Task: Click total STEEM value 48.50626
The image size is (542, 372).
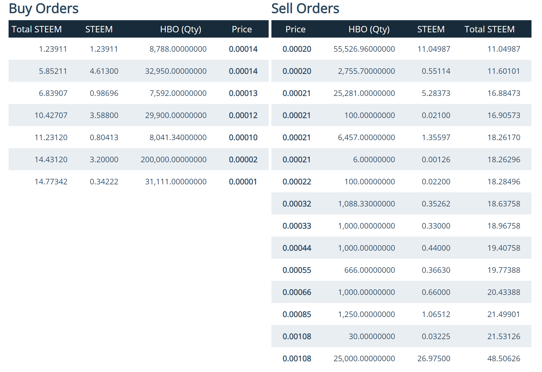Action: coord(504,359)
